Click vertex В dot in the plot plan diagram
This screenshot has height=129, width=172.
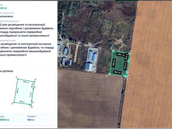[31, 105]
